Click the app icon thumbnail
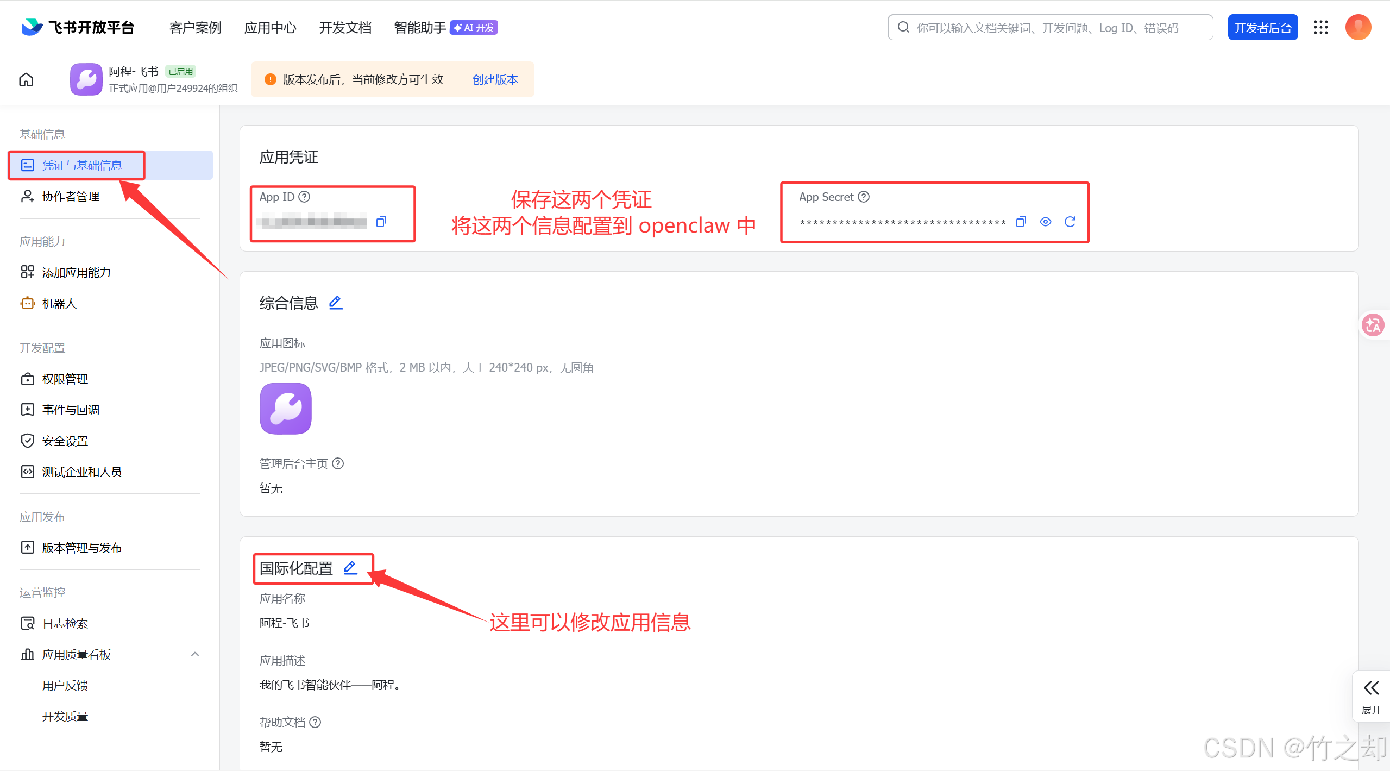 tap(286, 409)
